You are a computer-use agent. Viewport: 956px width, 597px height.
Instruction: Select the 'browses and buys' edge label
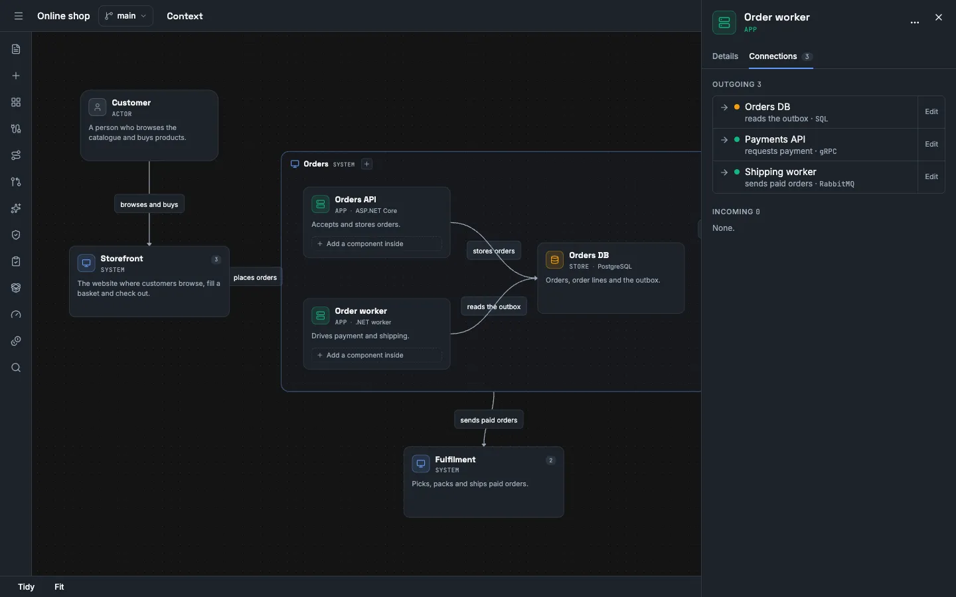(x=149, y=204)
